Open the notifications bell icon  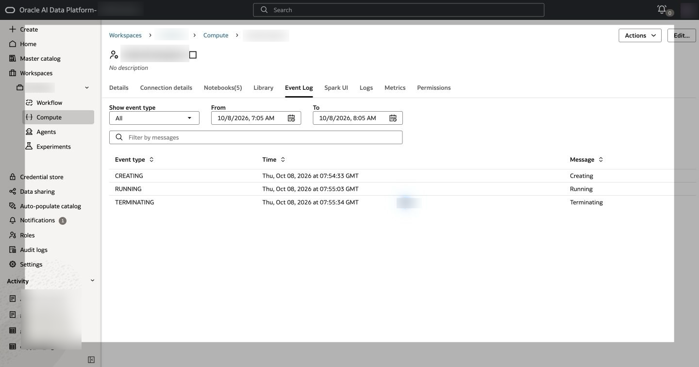[662, 9]
